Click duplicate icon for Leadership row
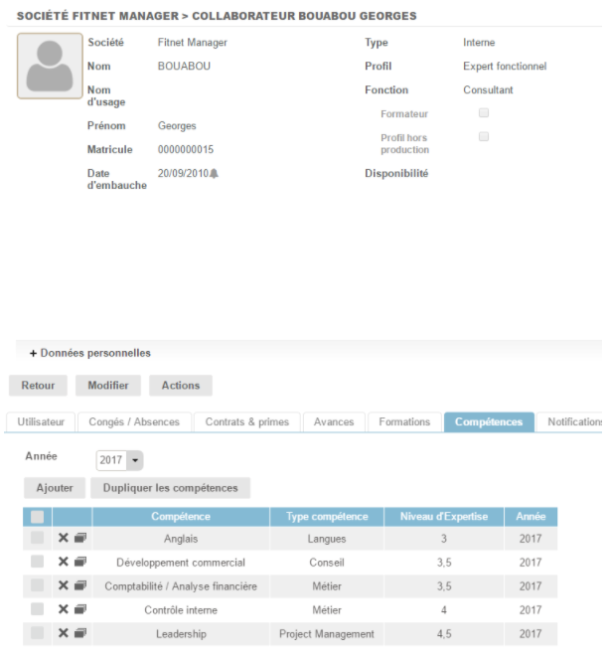Viewport: 607px width, 660px height. click(80, 633)
